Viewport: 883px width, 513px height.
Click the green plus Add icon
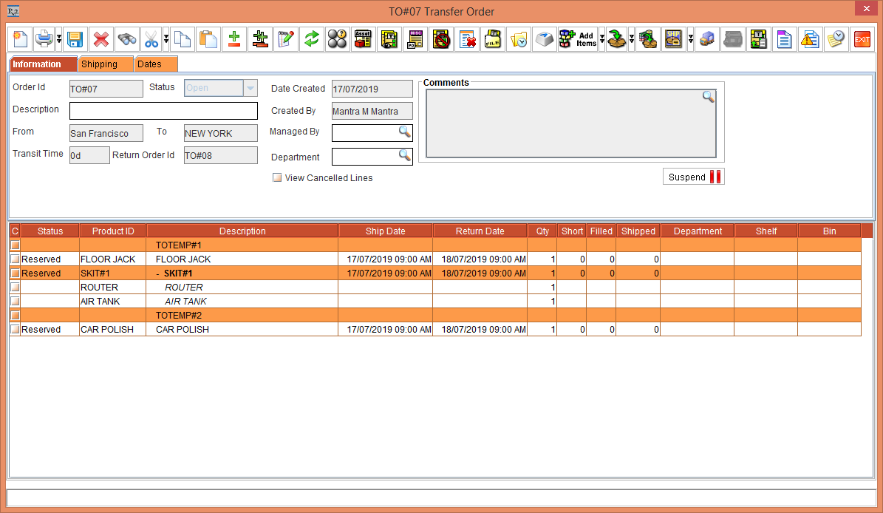tap(234, 39)
